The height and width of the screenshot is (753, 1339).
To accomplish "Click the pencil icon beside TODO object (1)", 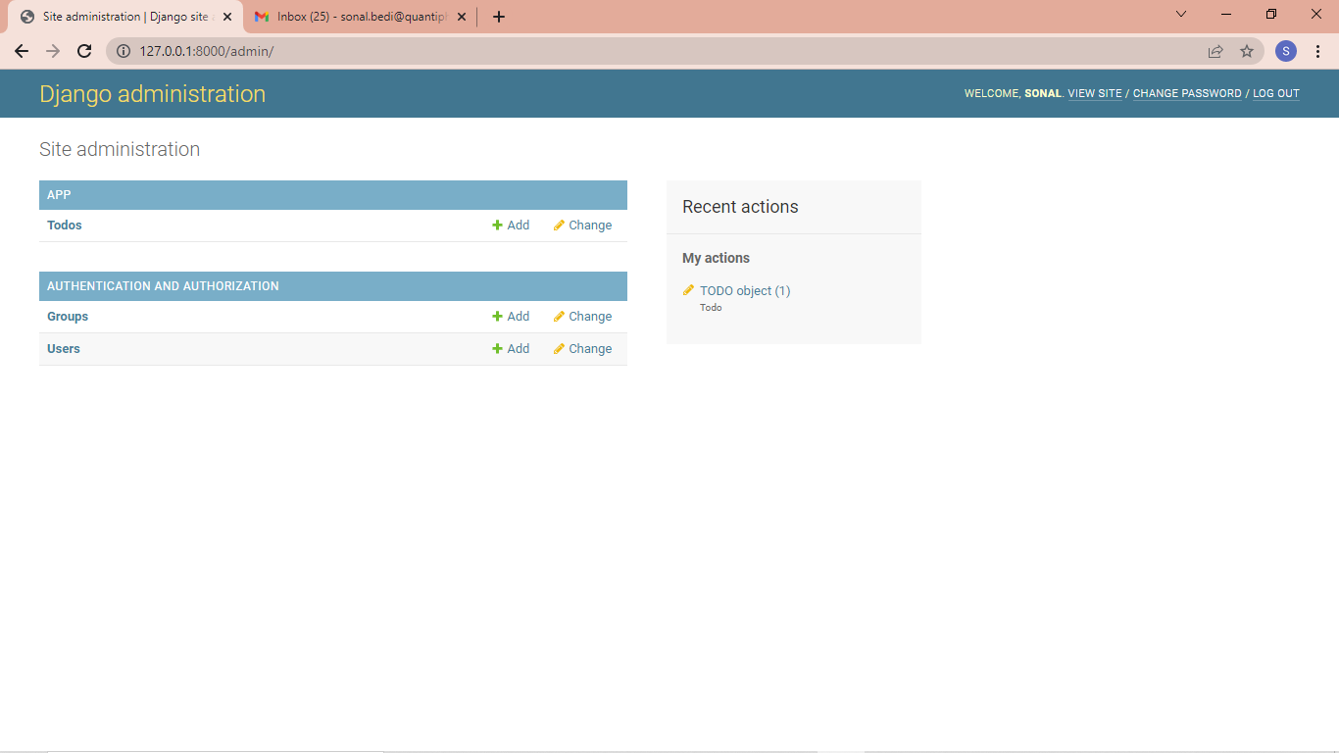I will coord(688,290).
